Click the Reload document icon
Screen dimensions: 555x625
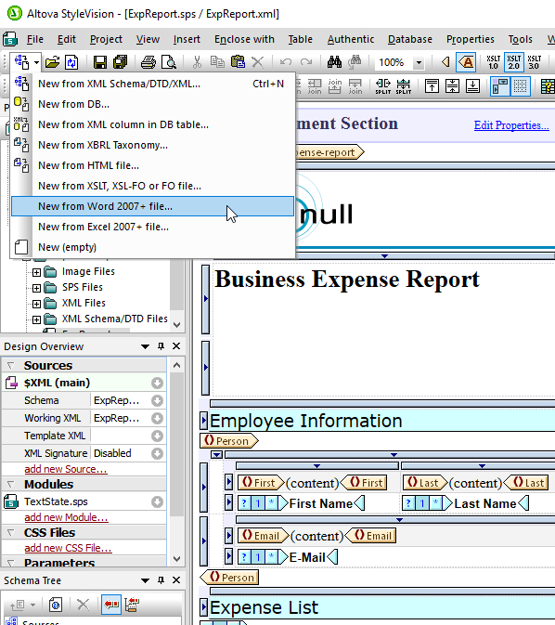[71, 62]
